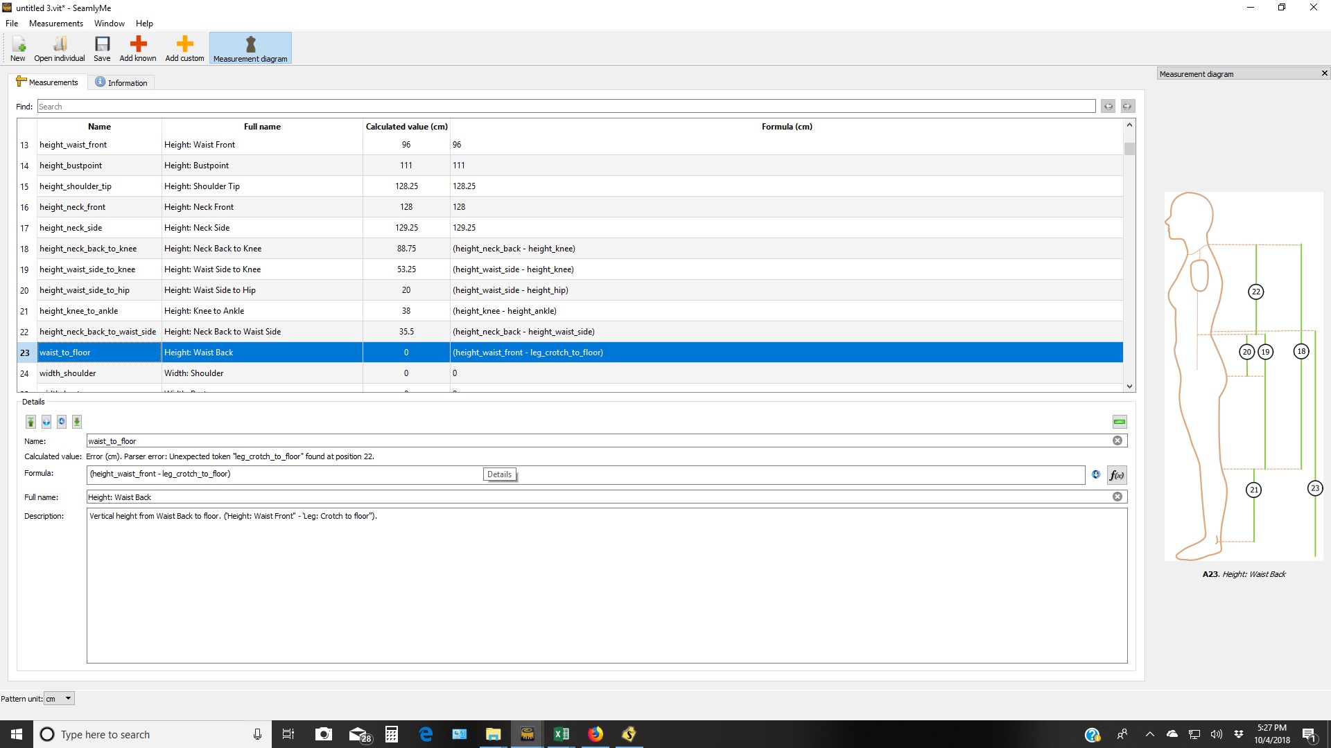Open the Measurements menu

point(56,23)
